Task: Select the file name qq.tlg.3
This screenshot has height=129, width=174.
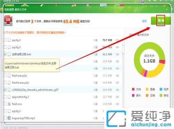Action: (16, 47)
